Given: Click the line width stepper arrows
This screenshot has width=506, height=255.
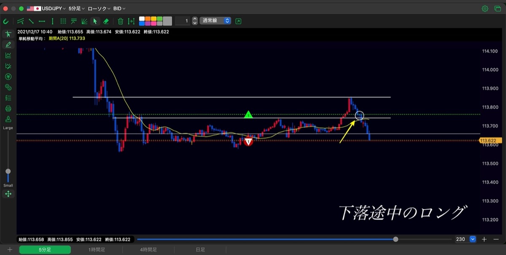Looking at the screenshot, I should [195, 21].
